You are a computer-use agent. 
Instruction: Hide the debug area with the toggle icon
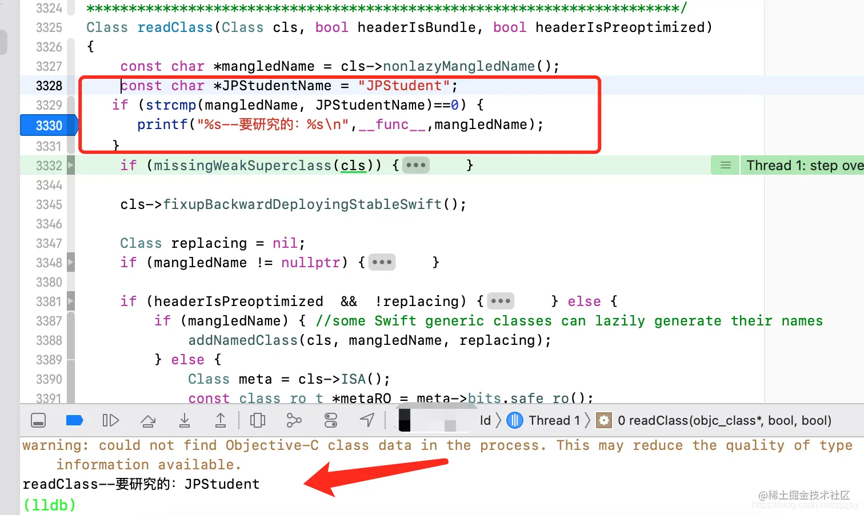[38, 421]
